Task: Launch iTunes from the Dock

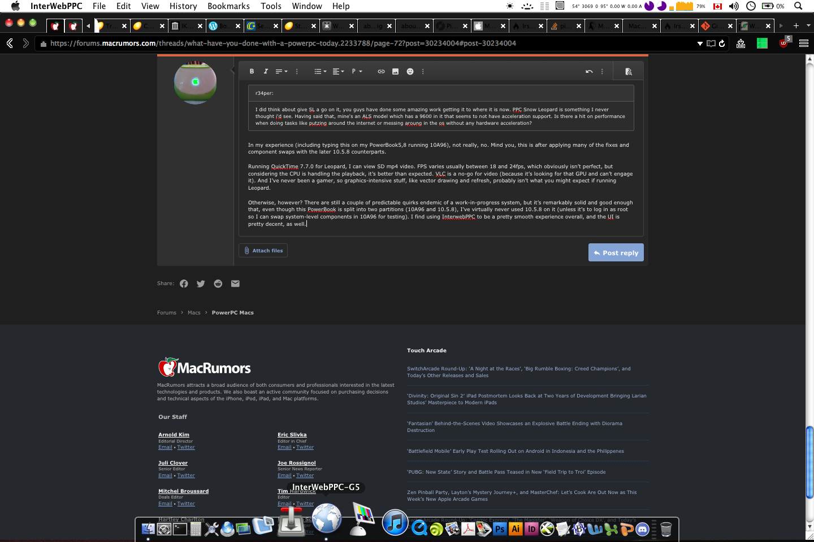Action: coord(395,522)
